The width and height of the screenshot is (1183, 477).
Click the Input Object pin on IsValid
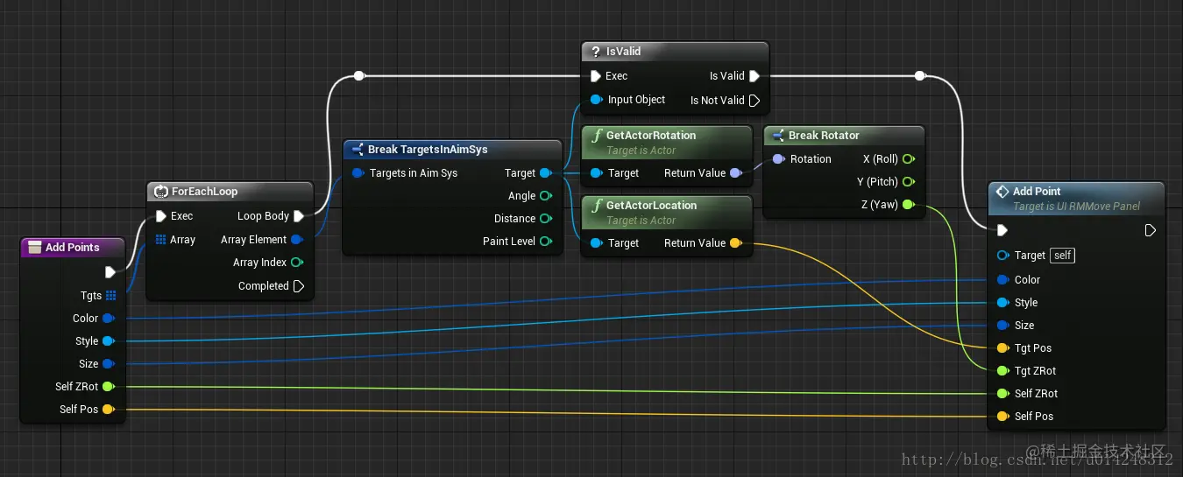point(596,100)
